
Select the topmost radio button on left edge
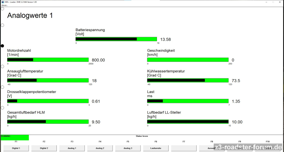click(2, 8)
